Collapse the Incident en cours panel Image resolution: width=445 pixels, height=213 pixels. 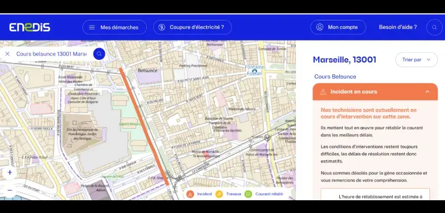[x=427, y=92]
